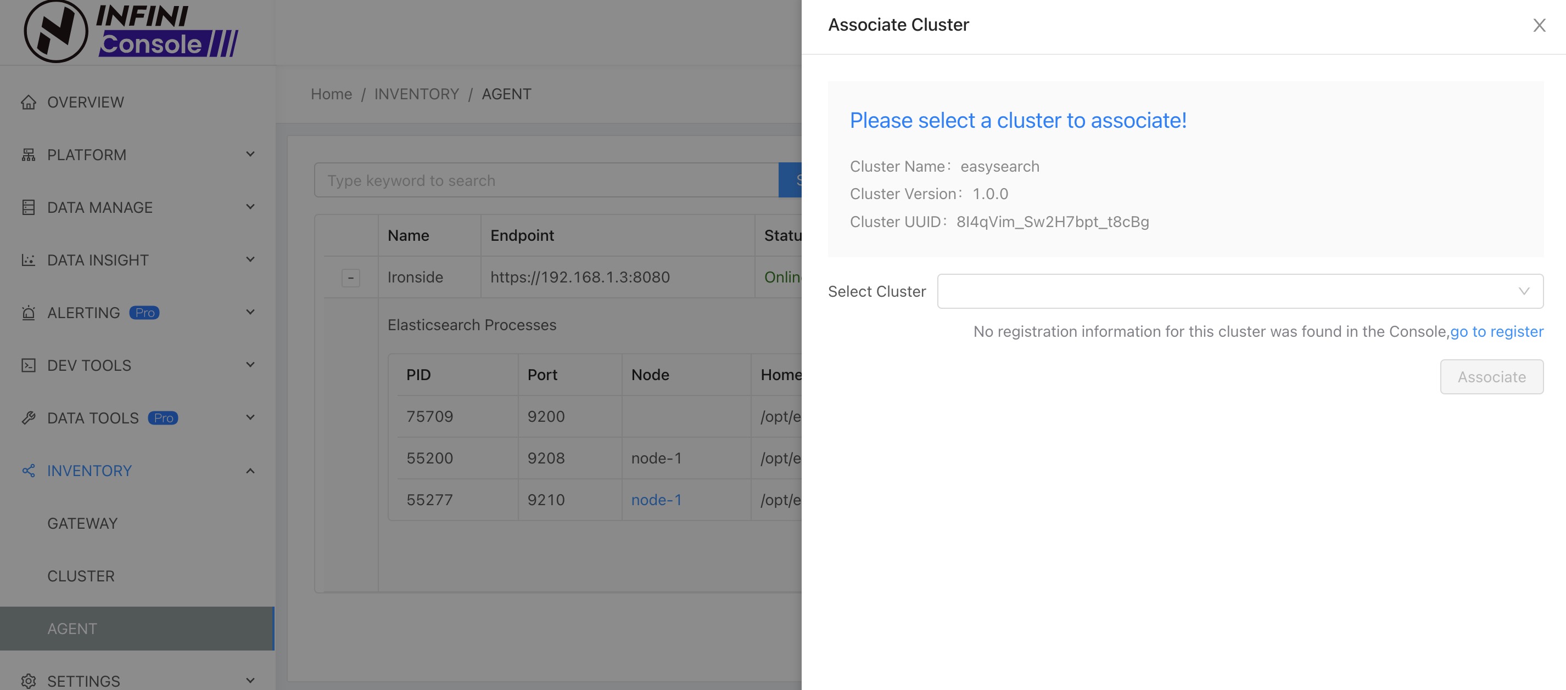Click the Cluster Version 1.0.0 text
The height and width of the screenshot is (690, 1566).
click(x=929, y=194)
